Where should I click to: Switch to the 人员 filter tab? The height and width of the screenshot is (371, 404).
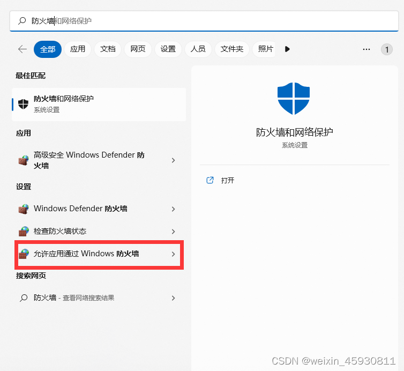click(198, 49)
